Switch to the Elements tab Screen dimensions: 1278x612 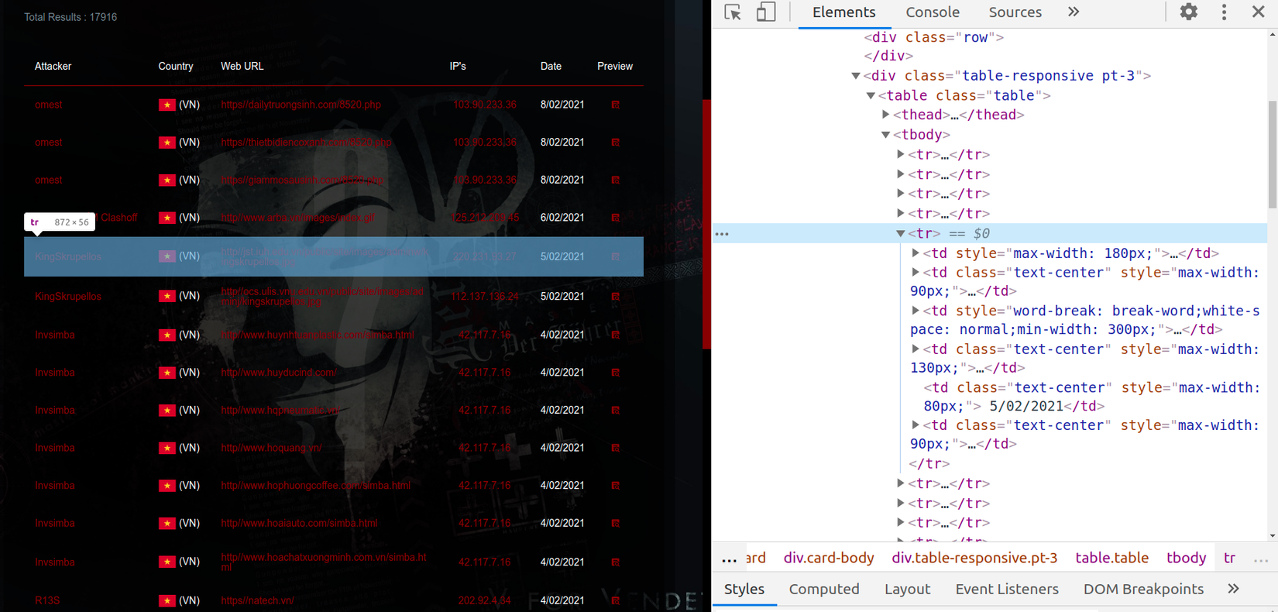(843, 12)
